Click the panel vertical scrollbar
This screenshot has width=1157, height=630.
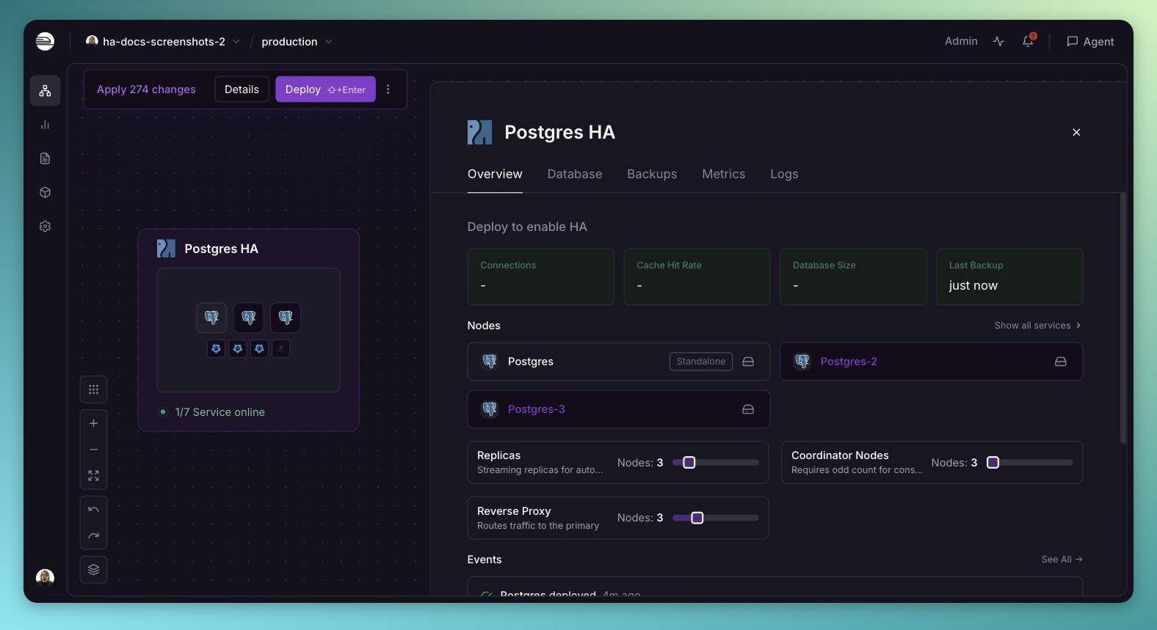[x=1123, y=318]
